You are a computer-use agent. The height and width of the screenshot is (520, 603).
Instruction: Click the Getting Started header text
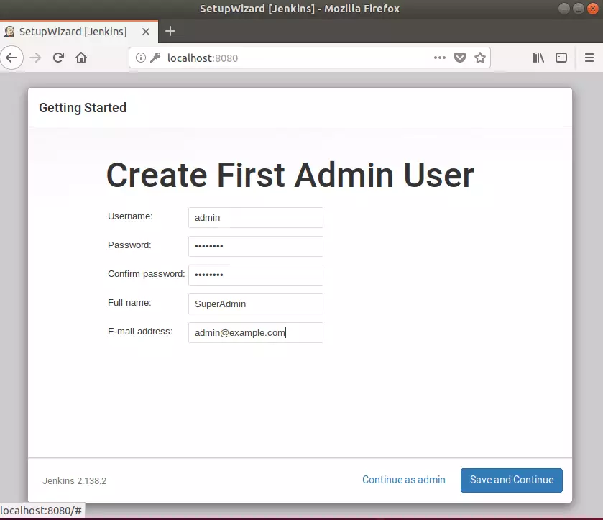pyautogui.click(x=83, y=108)
